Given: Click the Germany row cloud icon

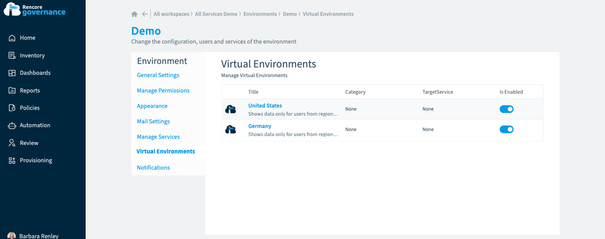Looking at the screenshot, I should [230, 130].
